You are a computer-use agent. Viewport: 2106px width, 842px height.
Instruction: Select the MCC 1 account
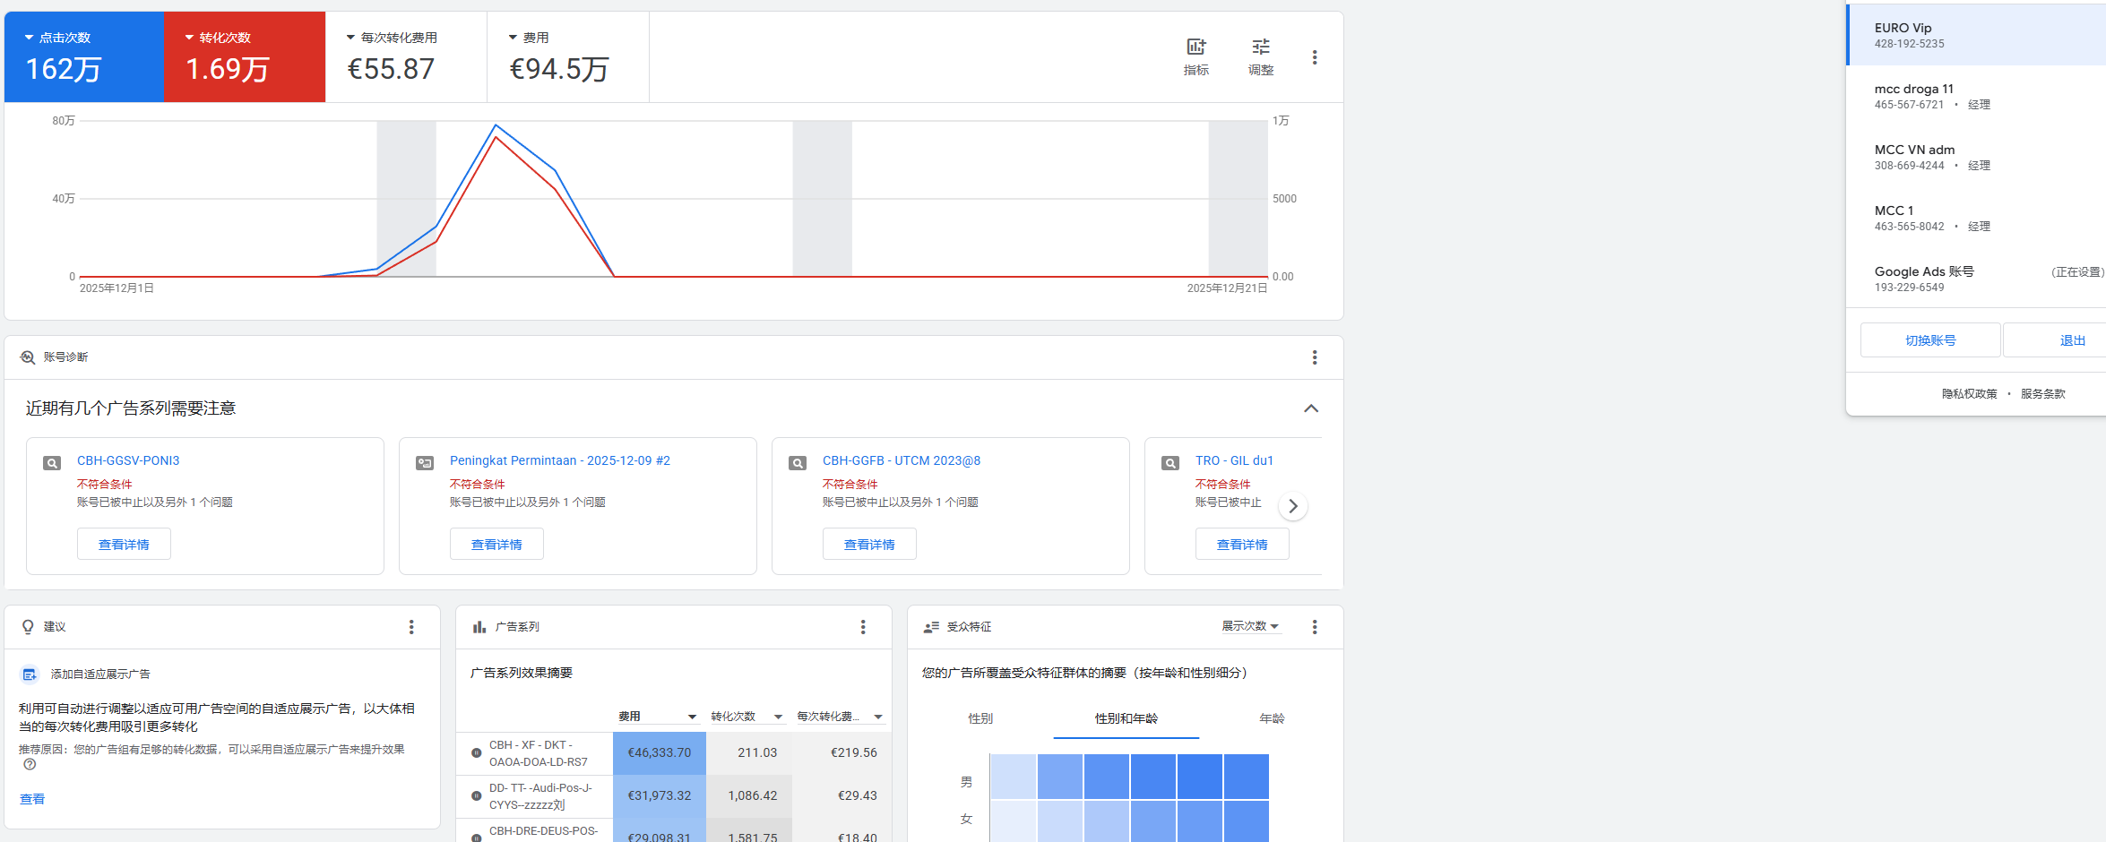coord(1976,218)
